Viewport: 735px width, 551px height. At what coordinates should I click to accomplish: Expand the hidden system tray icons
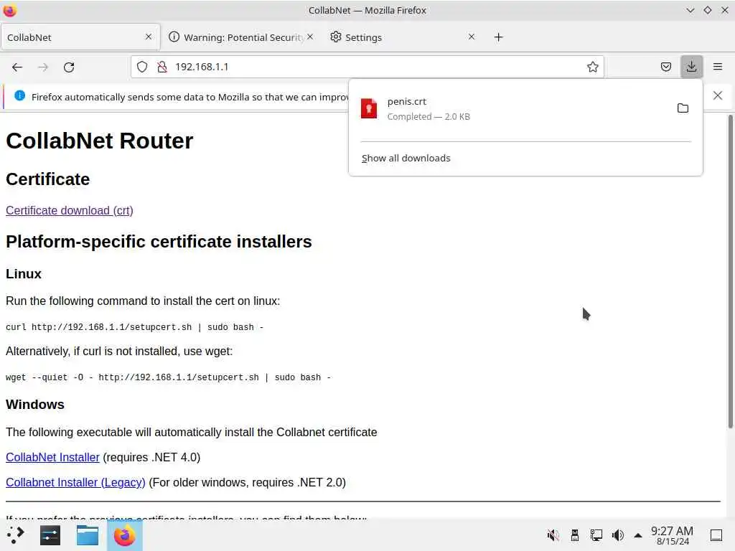[638, 535]
